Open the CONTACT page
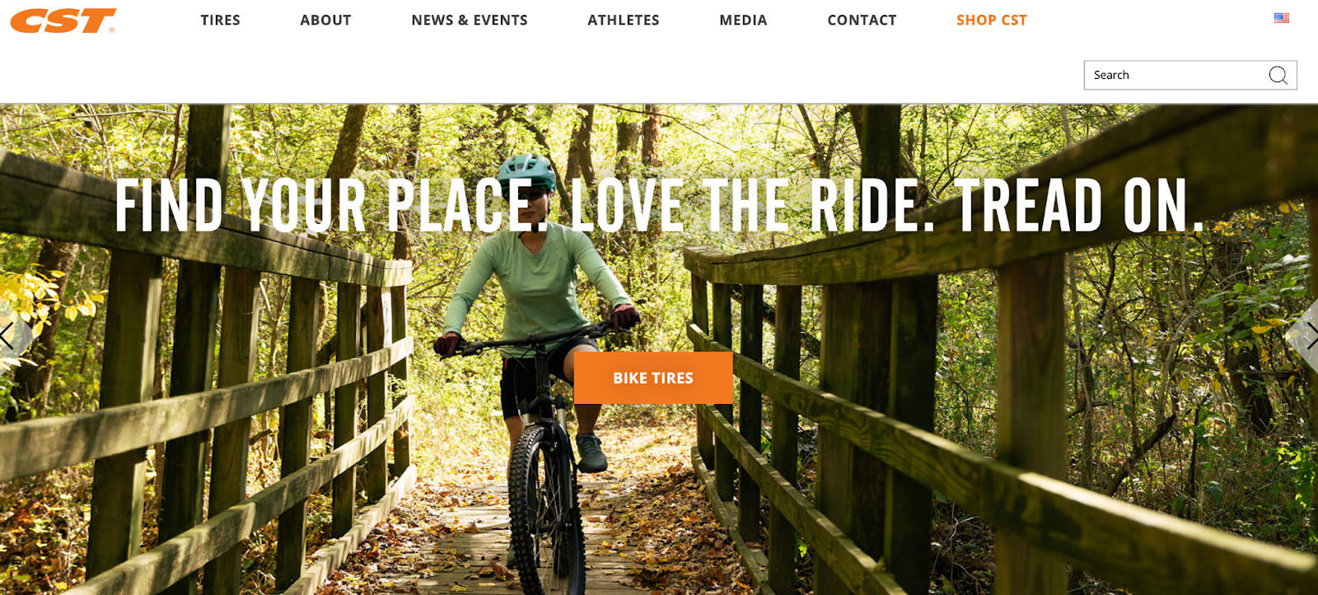Viewport: 1318px width, 595px height. coord(862,20)
